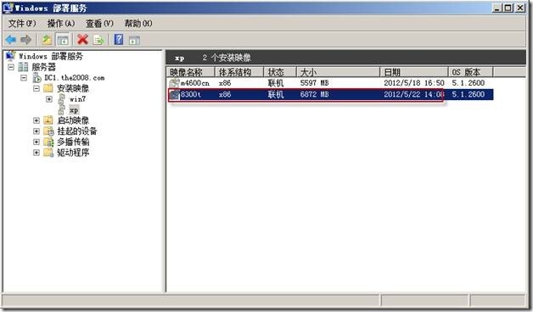Click the 6872 MB size cell
The image size is (533, 312).
pyautogui.click(x=314, y=94)
